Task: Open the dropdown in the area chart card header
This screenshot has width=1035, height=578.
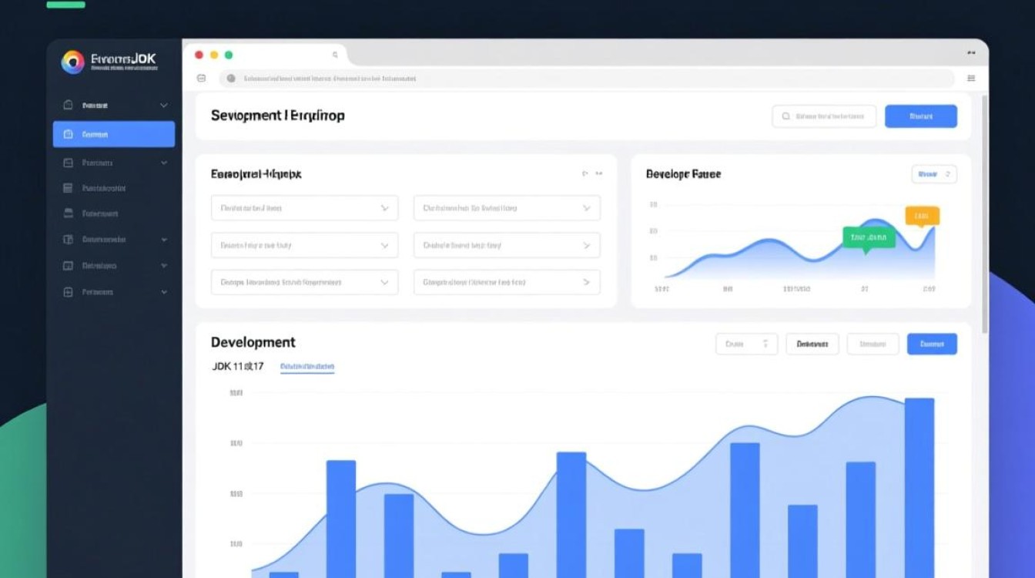Action: [x=933, y=174]
